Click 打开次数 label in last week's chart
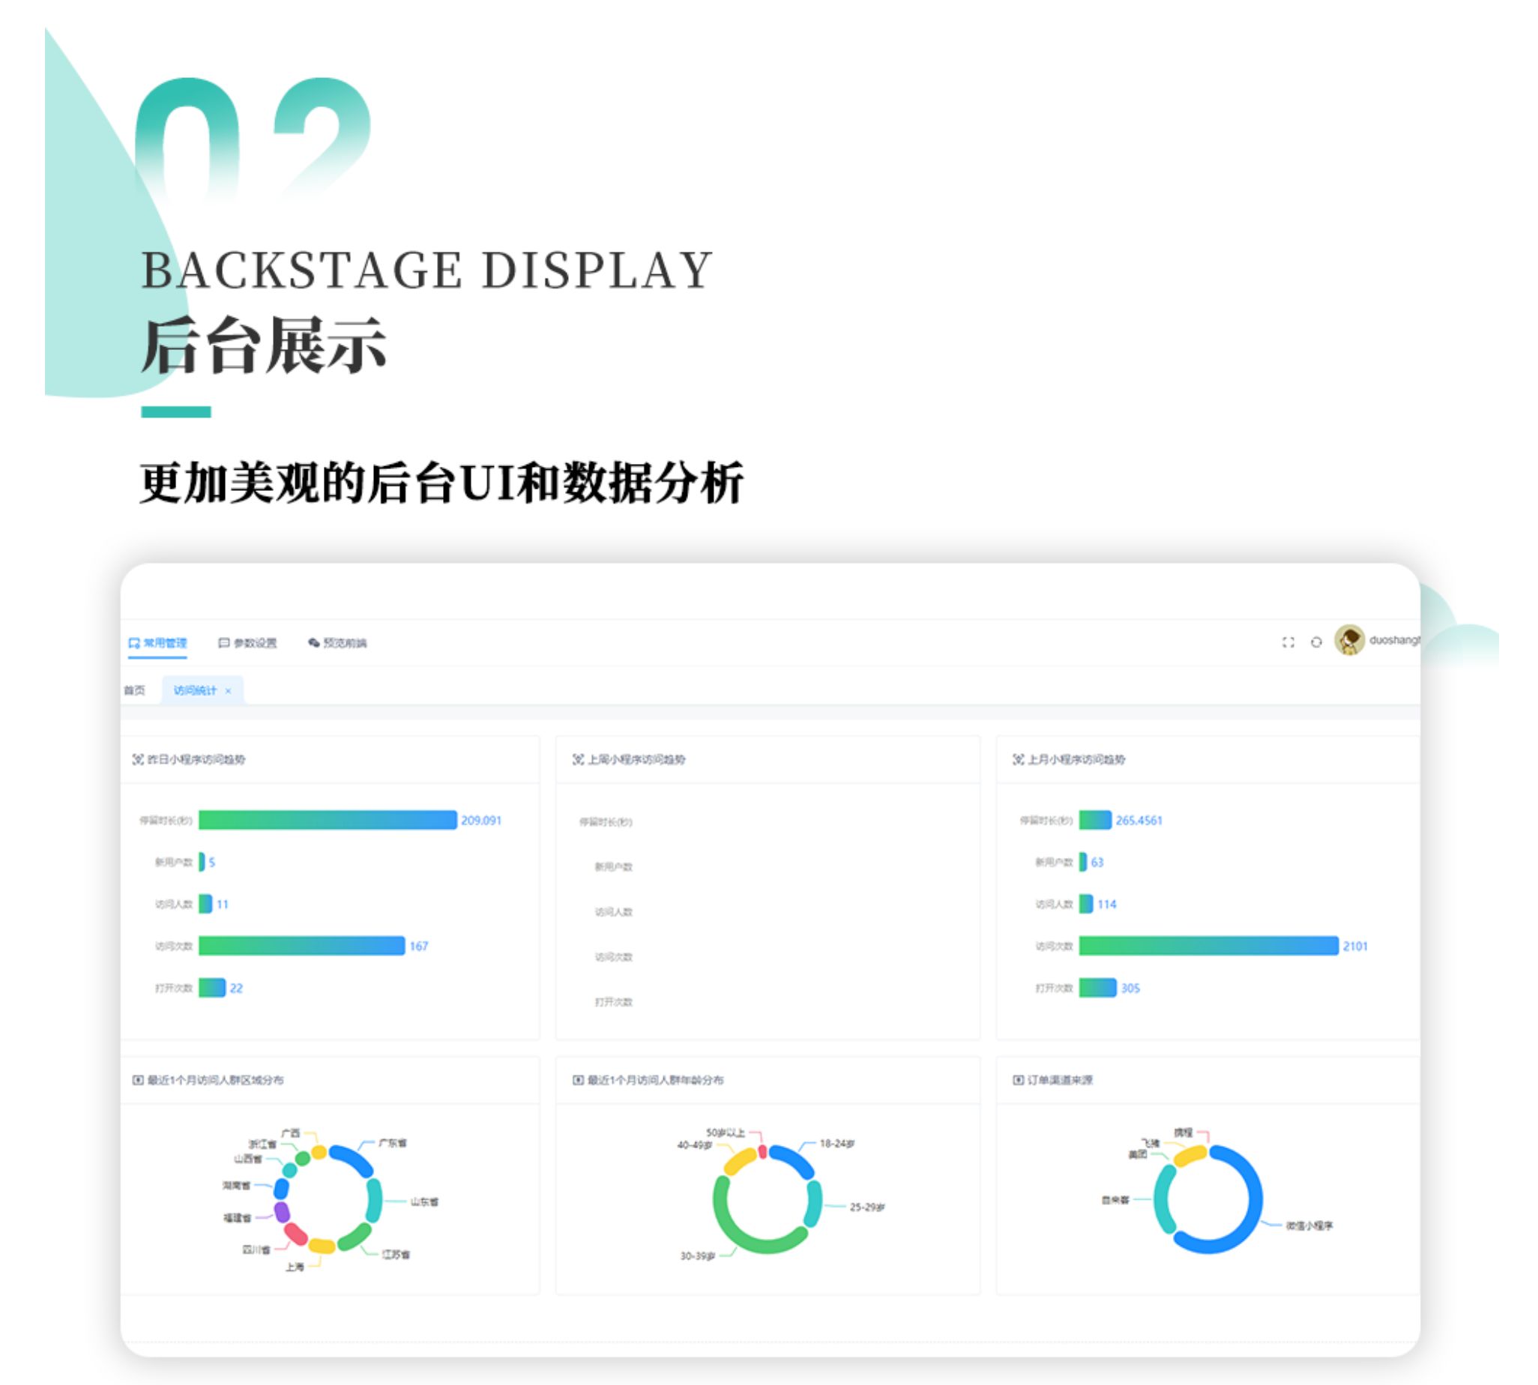This screenshot has height=1385, width=1538. pyautogui.click(x=613, y=1001)
